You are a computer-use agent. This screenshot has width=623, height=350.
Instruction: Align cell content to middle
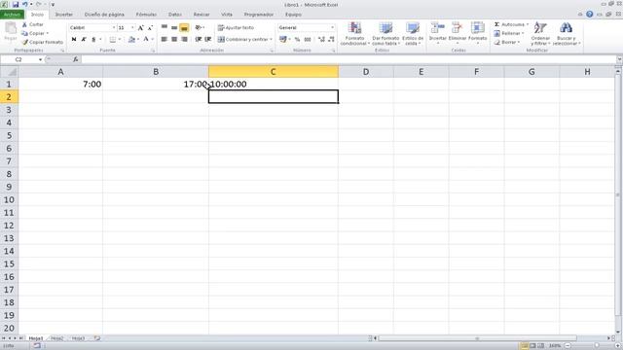point(174,28)
